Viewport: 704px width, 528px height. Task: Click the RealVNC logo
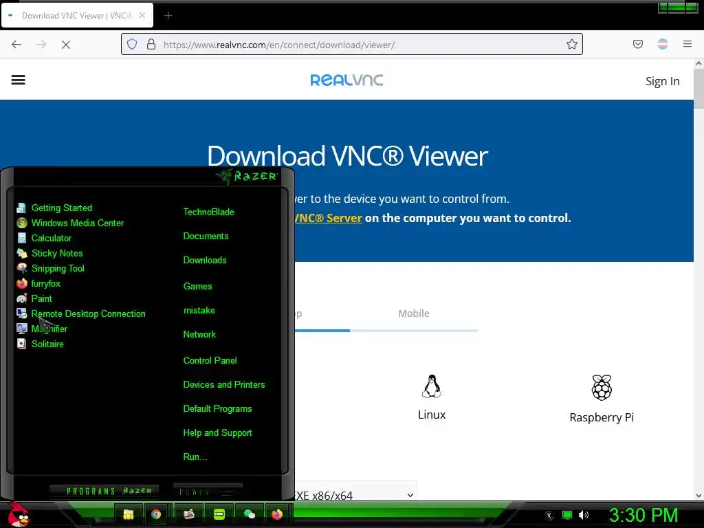click(346, 80)
